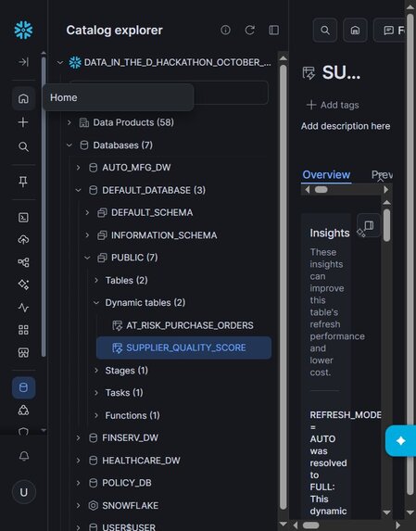Click the tab strip right scroll arrow
The height and width of the screenshot is (531, 416).
point(385,190)
